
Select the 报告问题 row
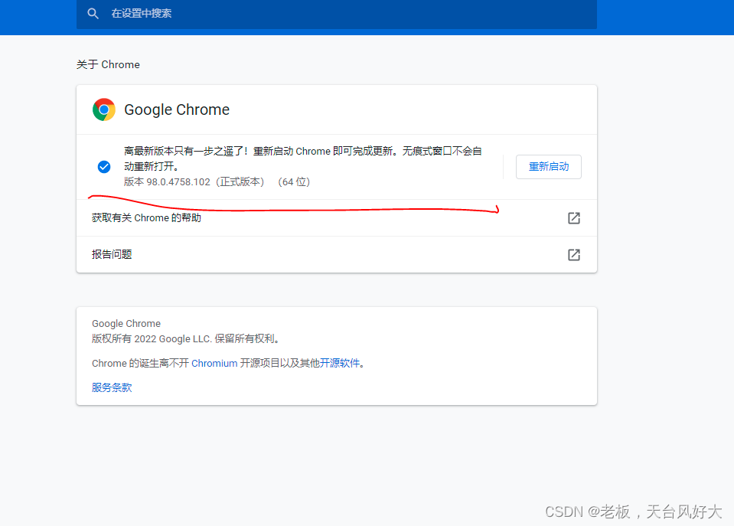click(337, 255)
